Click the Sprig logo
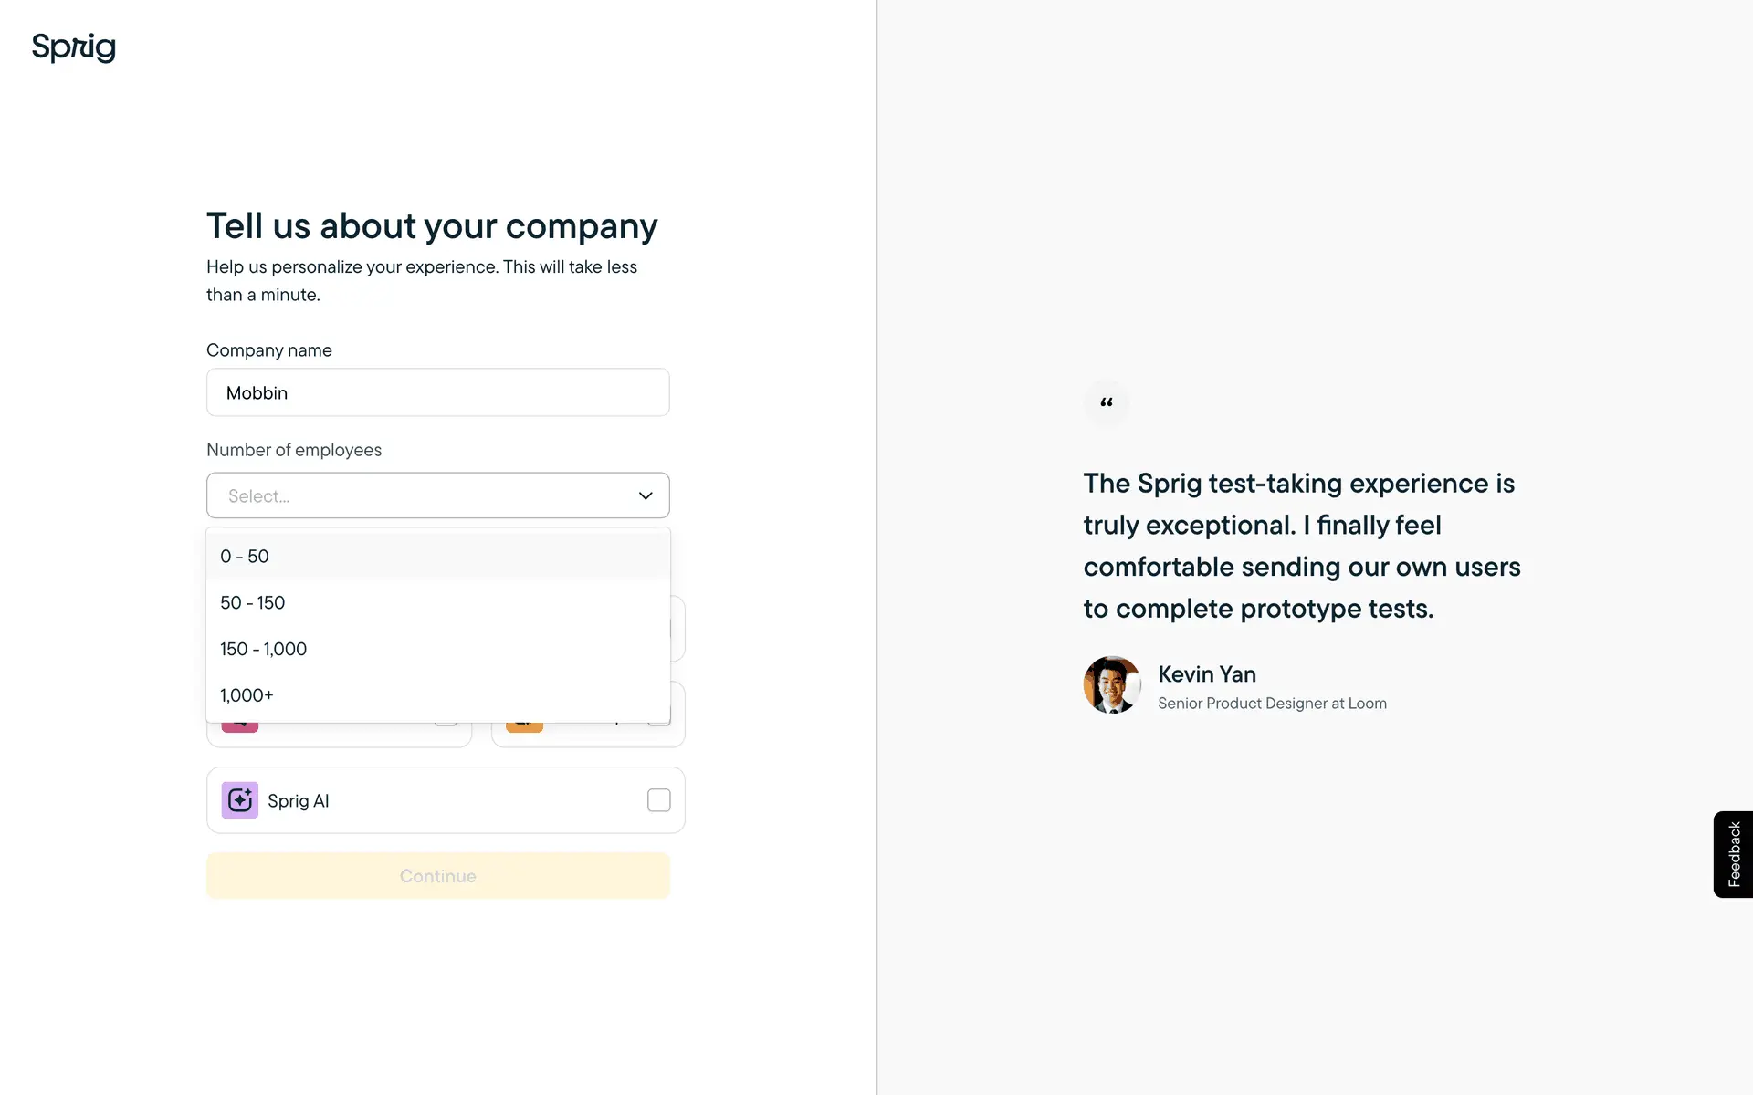Viewport: 1753px width, 1095px height. click(74, 47)
